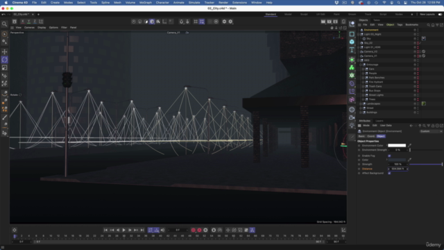
Task: Open Edit Render Settings icon
Action: (336, 22)
